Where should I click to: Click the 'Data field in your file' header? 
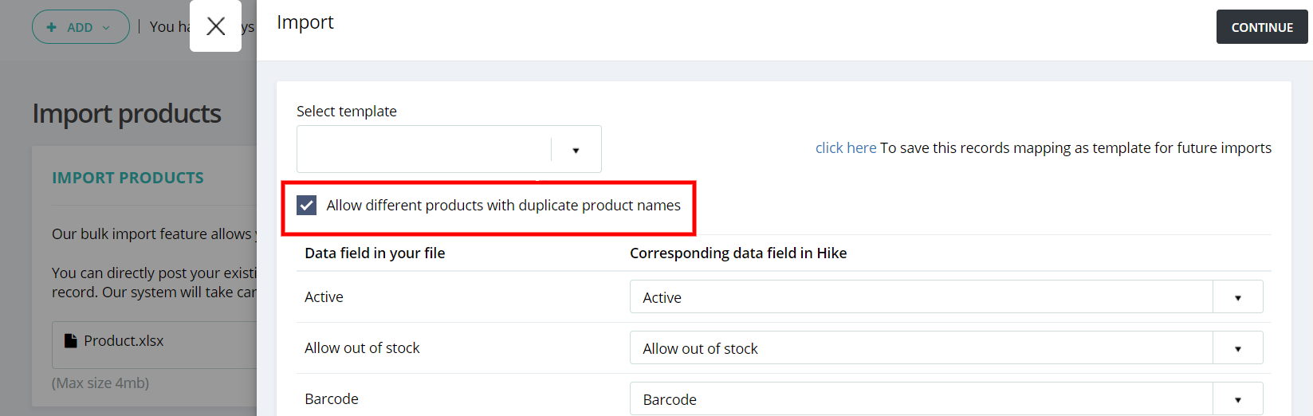(375, 253)
